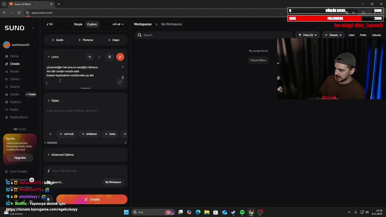The height and width of the screenshot is (217, 386).
Task: Click the style tags horizontal scrollbar thumb
Action: (x=52, y=143)
